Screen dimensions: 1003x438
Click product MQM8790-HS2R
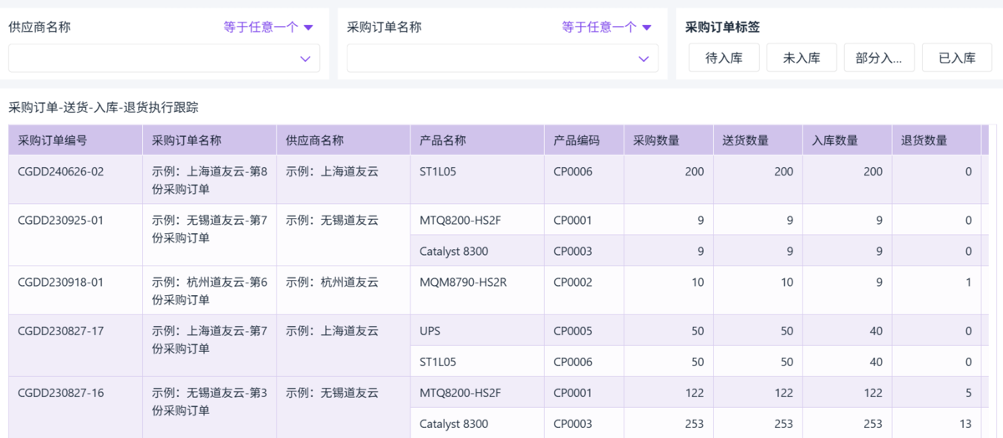pyautogui.click(x=463, y=282)
